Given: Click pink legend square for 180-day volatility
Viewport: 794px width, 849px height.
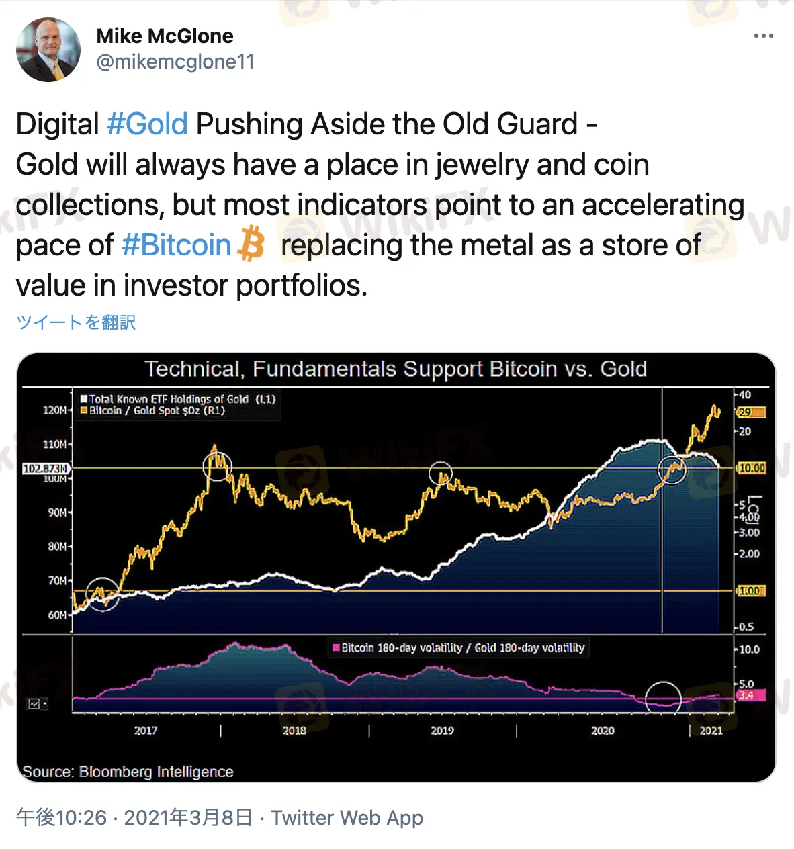Looking at the screenshot, I should pyautogui.click(x=336, y=648).
